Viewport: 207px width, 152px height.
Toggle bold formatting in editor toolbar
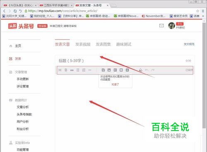coord(66,70)
